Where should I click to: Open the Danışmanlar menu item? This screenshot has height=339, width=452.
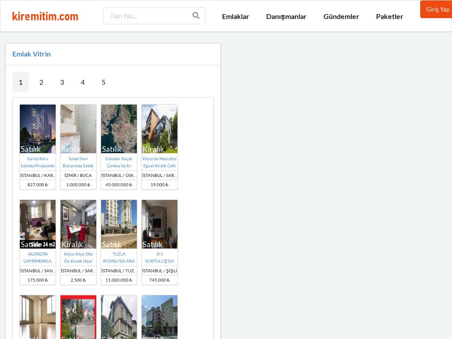(286, 16)
